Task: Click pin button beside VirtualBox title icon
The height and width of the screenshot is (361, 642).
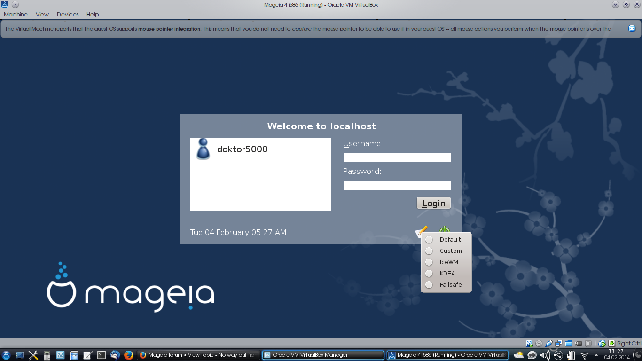Action: tap(15, 5)
